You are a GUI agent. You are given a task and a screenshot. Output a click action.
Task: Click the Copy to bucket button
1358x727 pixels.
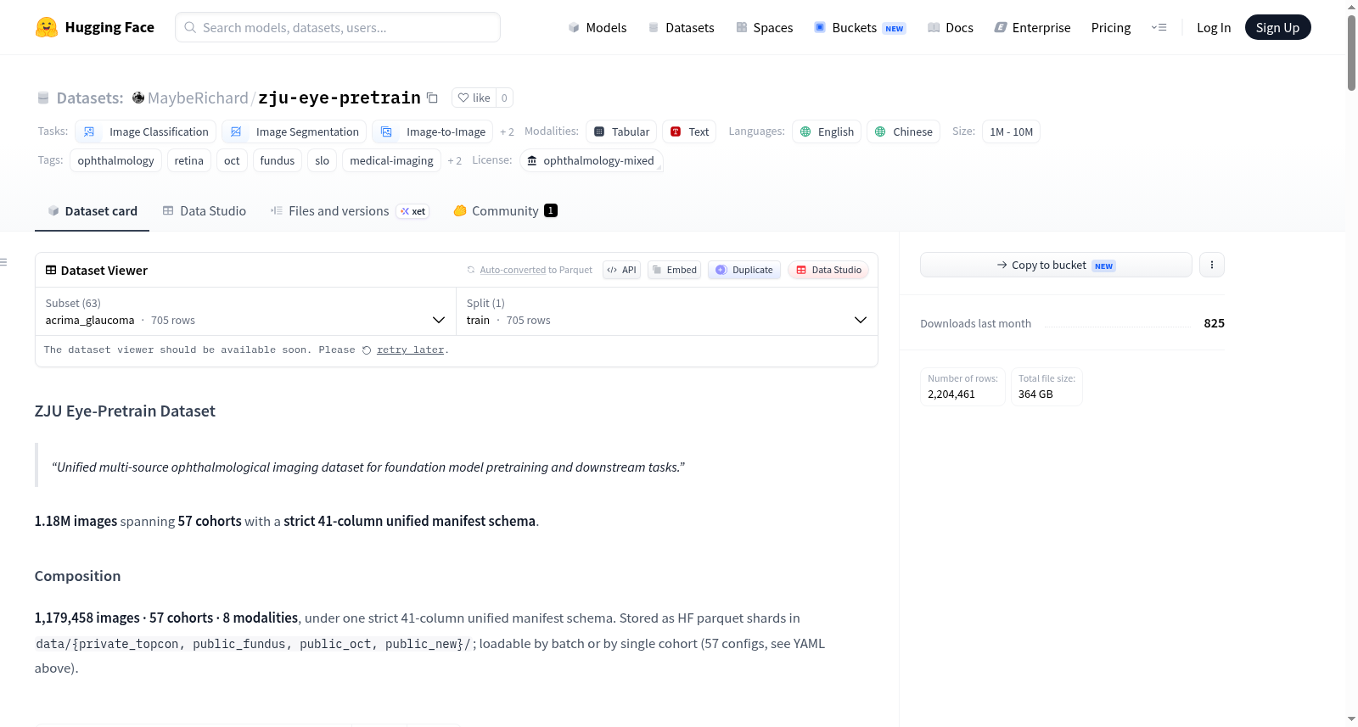(1056, 265)
